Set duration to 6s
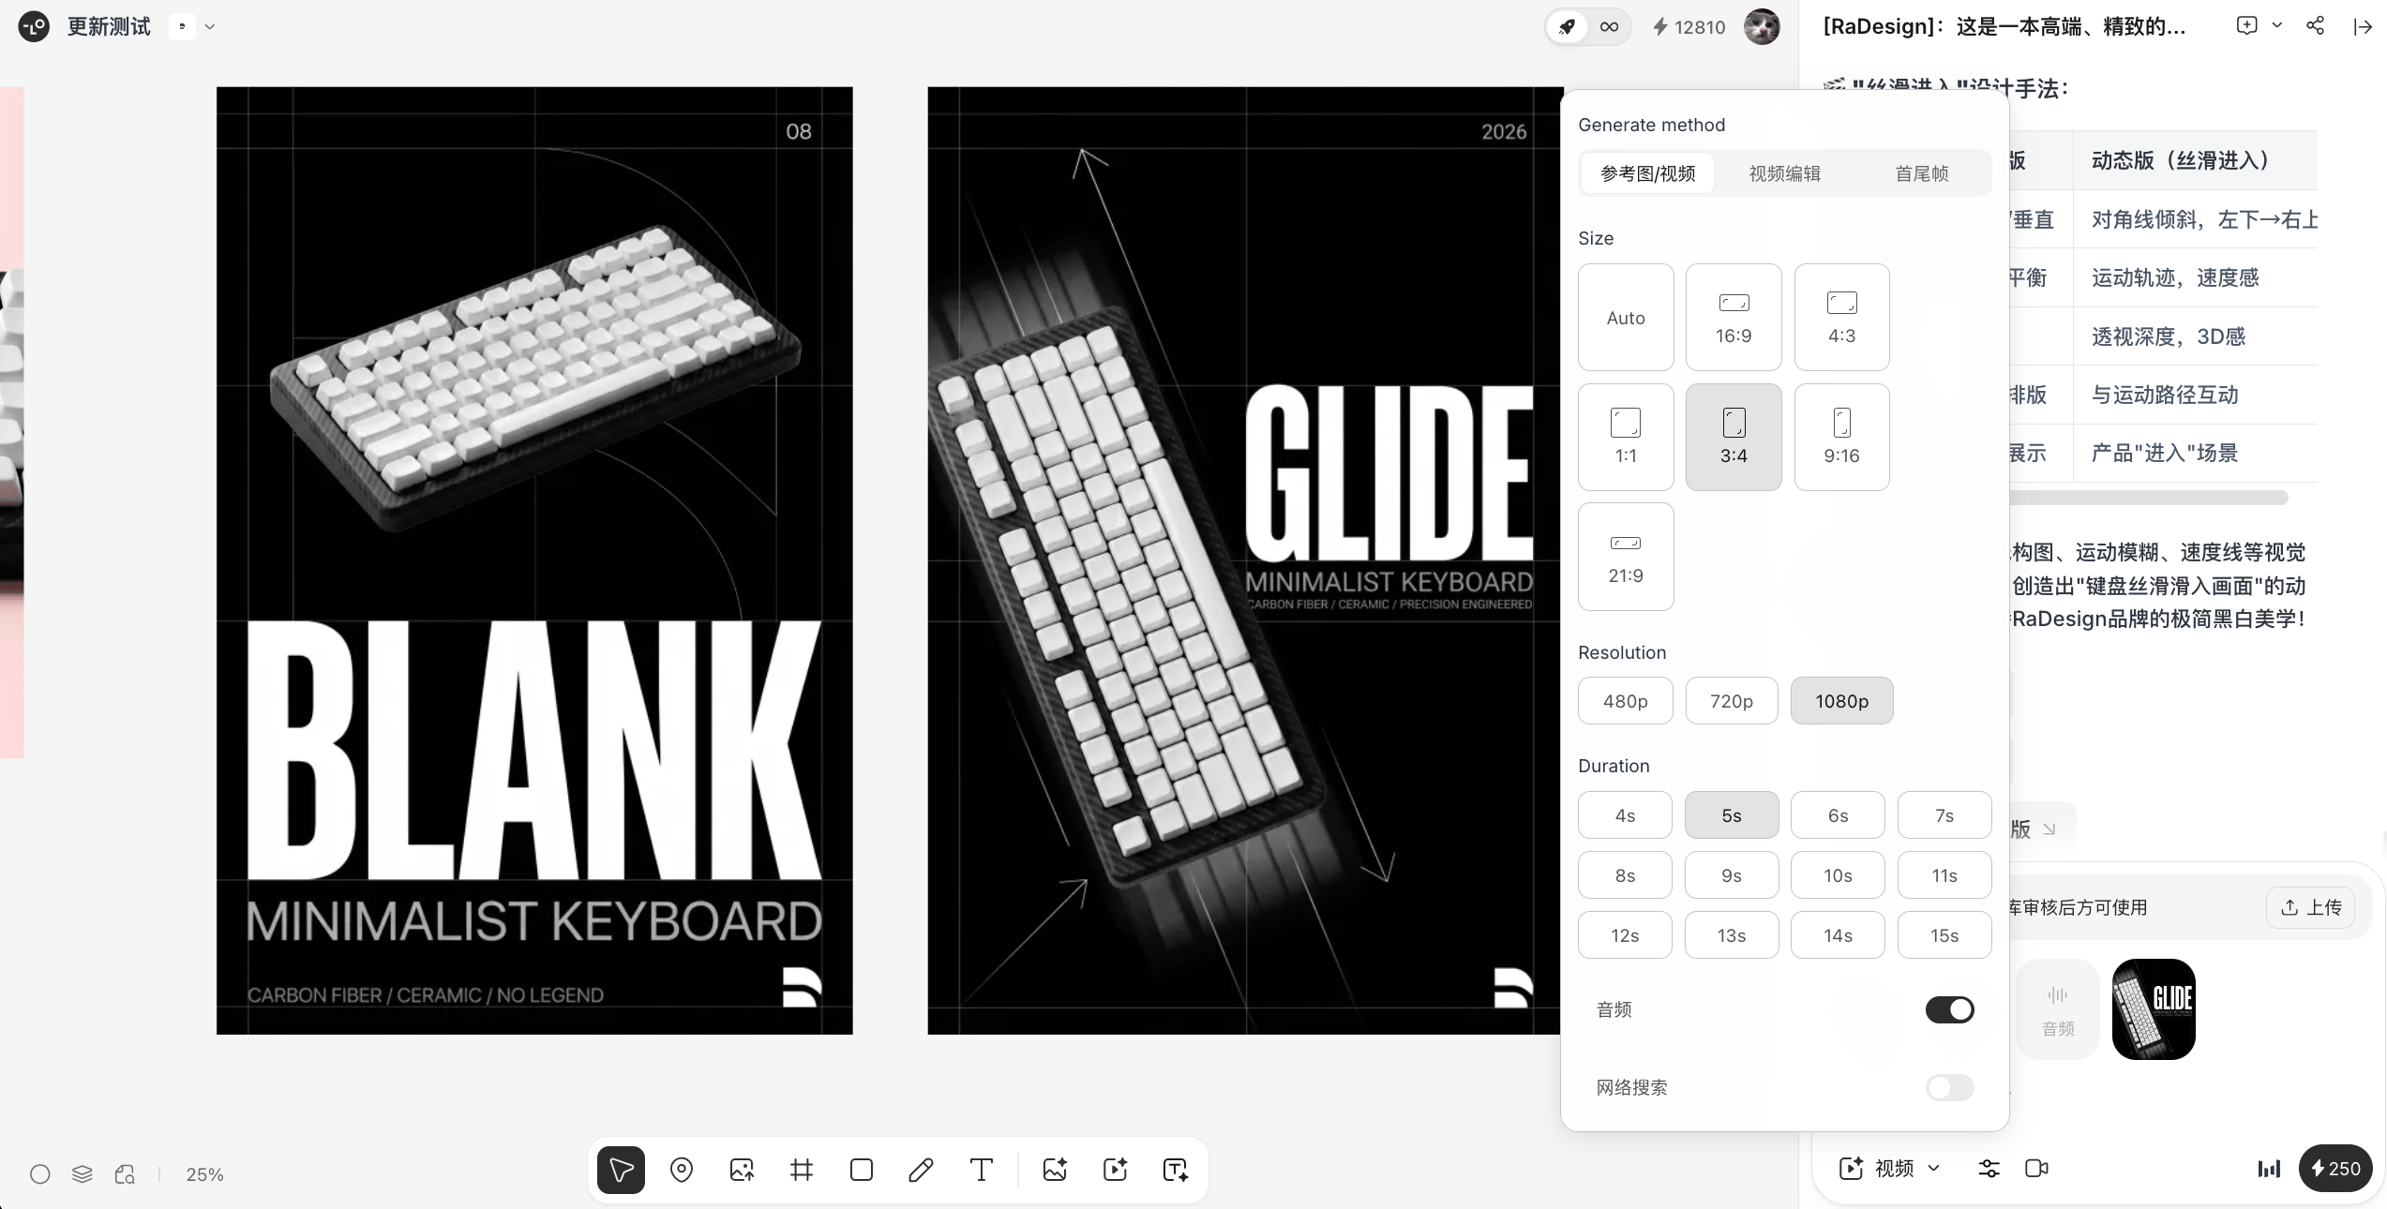Image resolution: width=2387 pixels, height=1209 pixels. (1838, 815)
